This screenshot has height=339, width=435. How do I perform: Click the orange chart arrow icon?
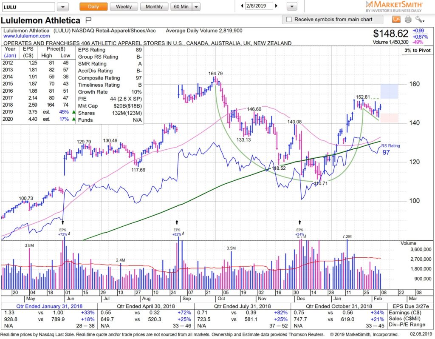396,19
